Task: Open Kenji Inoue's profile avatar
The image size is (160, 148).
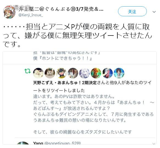Action: coord(9,12)
